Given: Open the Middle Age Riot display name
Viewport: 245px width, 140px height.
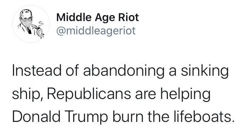Looking at the screenshot, I should pos(97,18).
